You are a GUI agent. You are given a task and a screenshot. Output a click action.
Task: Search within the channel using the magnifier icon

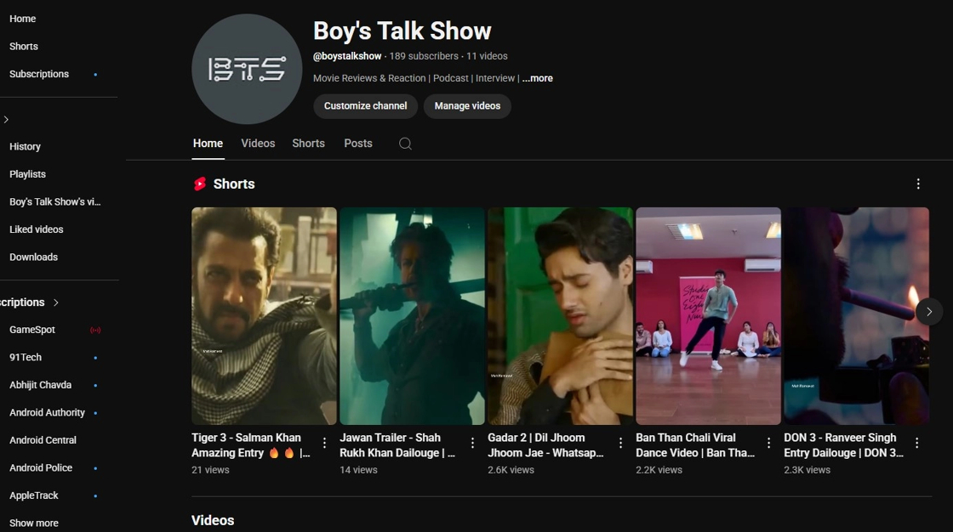point(405,144)
